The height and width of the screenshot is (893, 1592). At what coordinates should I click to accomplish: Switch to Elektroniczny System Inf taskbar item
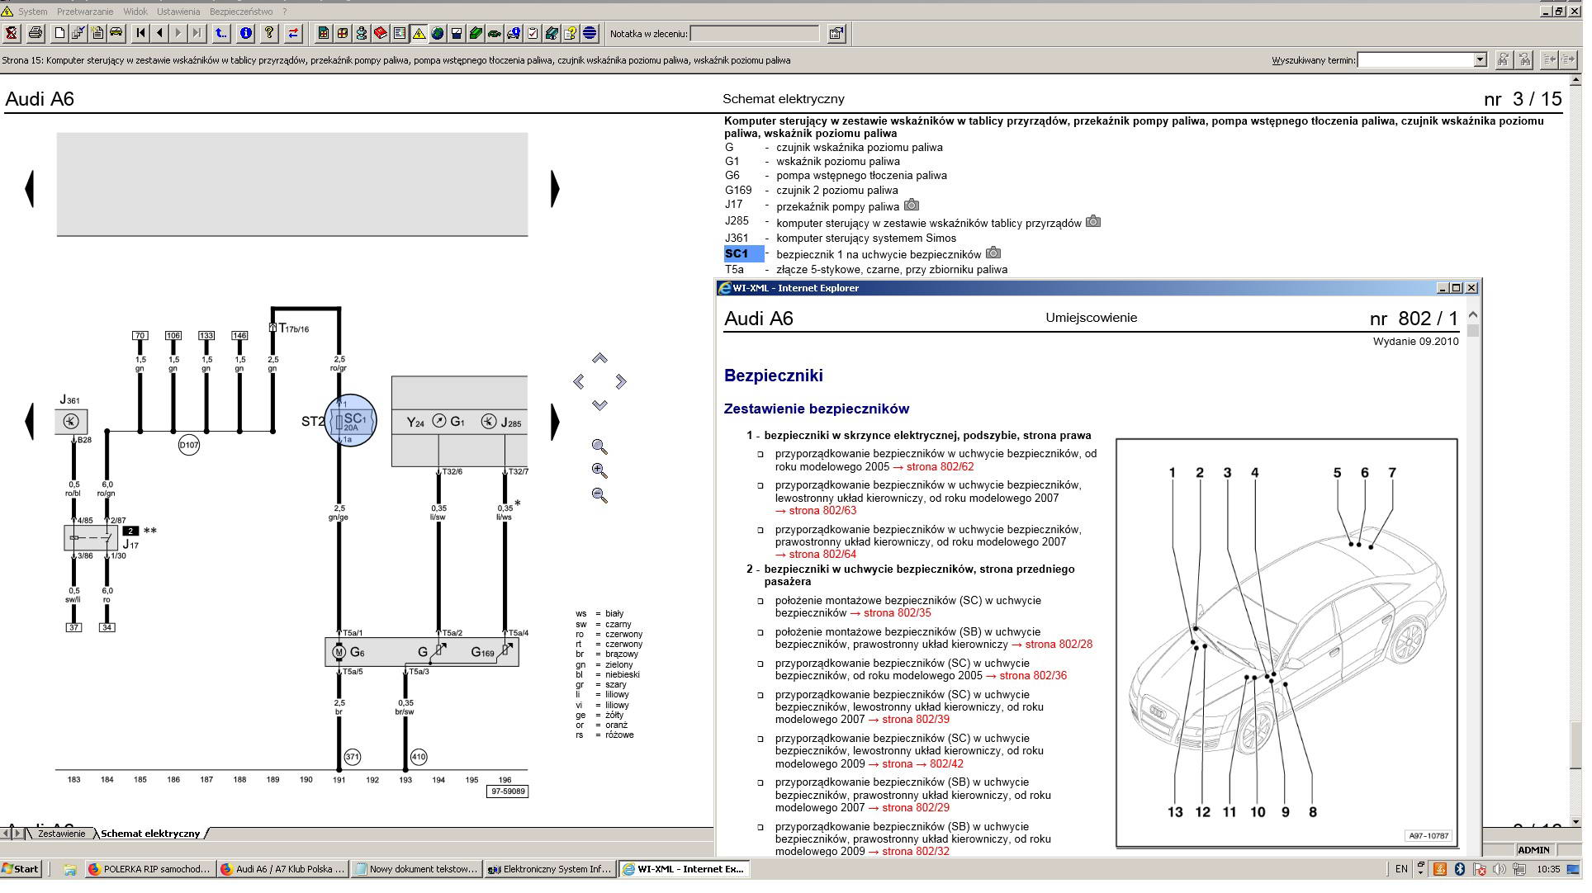pyautogui.click(x=549, y=869)
